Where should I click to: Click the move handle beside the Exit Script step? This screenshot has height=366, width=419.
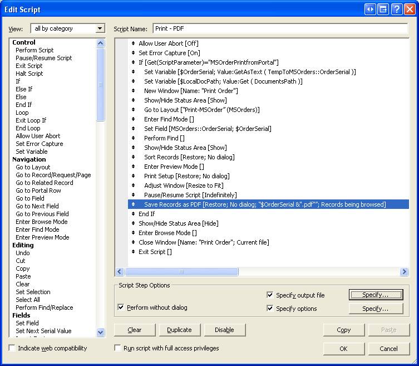coord(133,252)
